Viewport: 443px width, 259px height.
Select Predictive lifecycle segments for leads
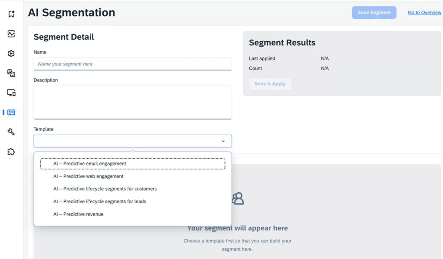(100, 202)
